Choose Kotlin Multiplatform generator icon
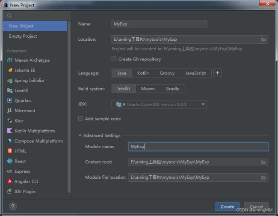Screen dimensions: 278x216 pos(10,131)
